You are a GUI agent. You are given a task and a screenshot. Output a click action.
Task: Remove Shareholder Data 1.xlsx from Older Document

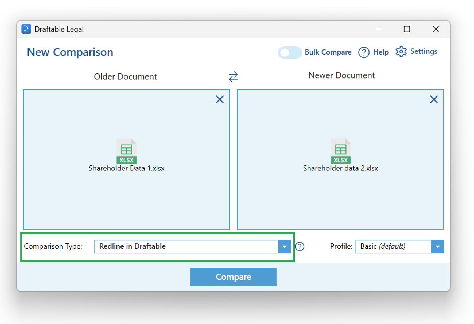[220, 99]
